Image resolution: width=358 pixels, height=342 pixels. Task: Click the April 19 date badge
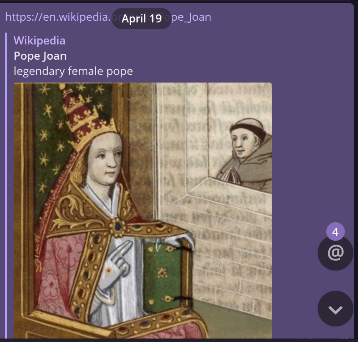point(142,19)
